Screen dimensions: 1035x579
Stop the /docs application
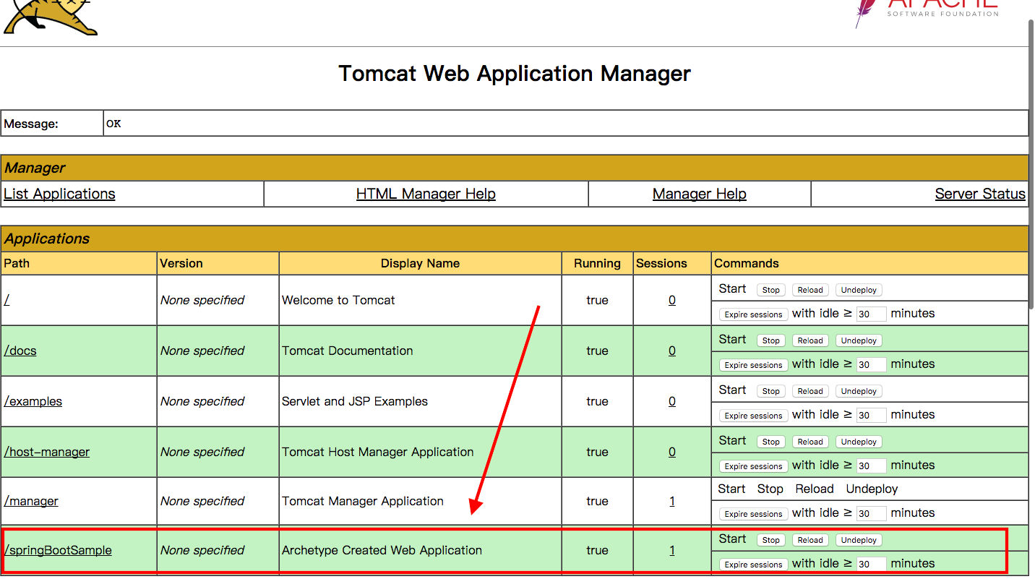771,340
